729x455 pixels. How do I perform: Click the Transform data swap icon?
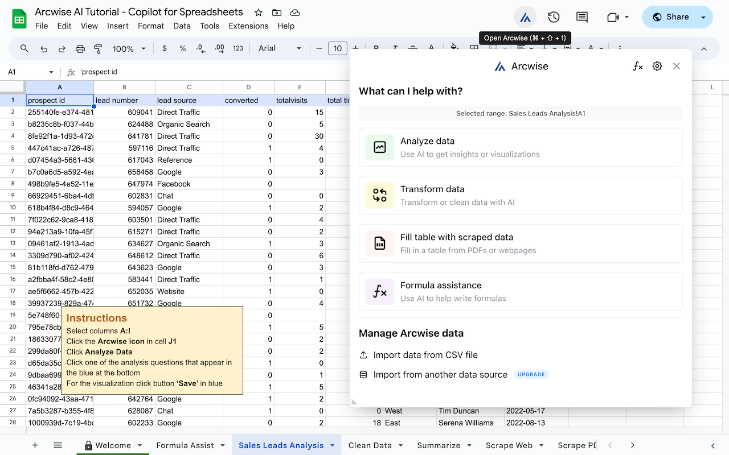(x=380, y=195)
